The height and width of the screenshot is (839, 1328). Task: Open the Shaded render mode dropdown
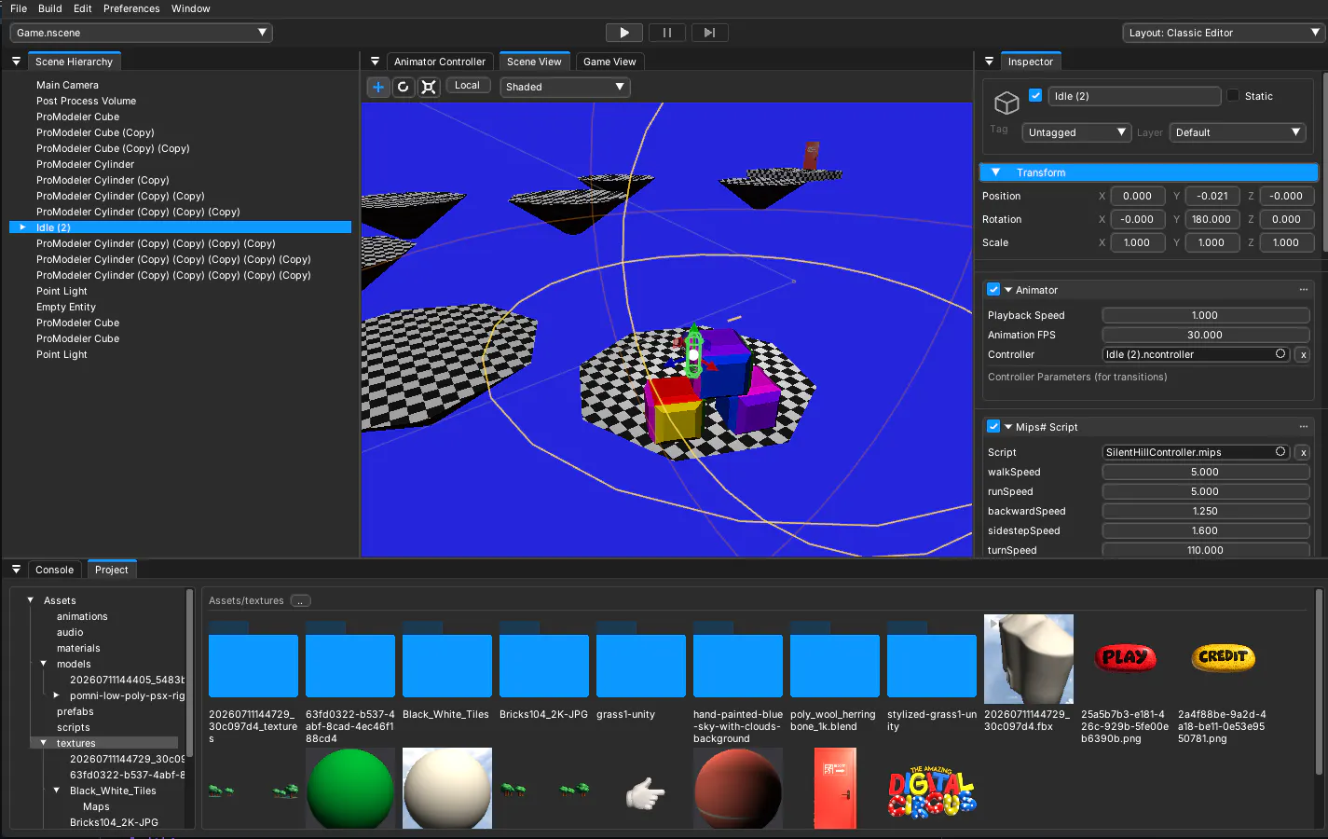(x=565, y=87)
